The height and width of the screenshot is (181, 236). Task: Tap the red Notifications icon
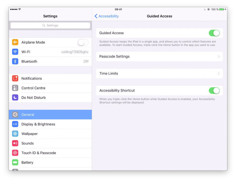pos(15,79)
